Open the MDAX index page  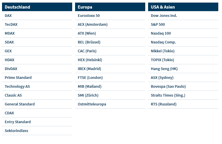10,33
